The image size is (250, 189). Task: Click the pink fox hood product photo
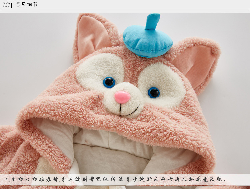[125, 101]
